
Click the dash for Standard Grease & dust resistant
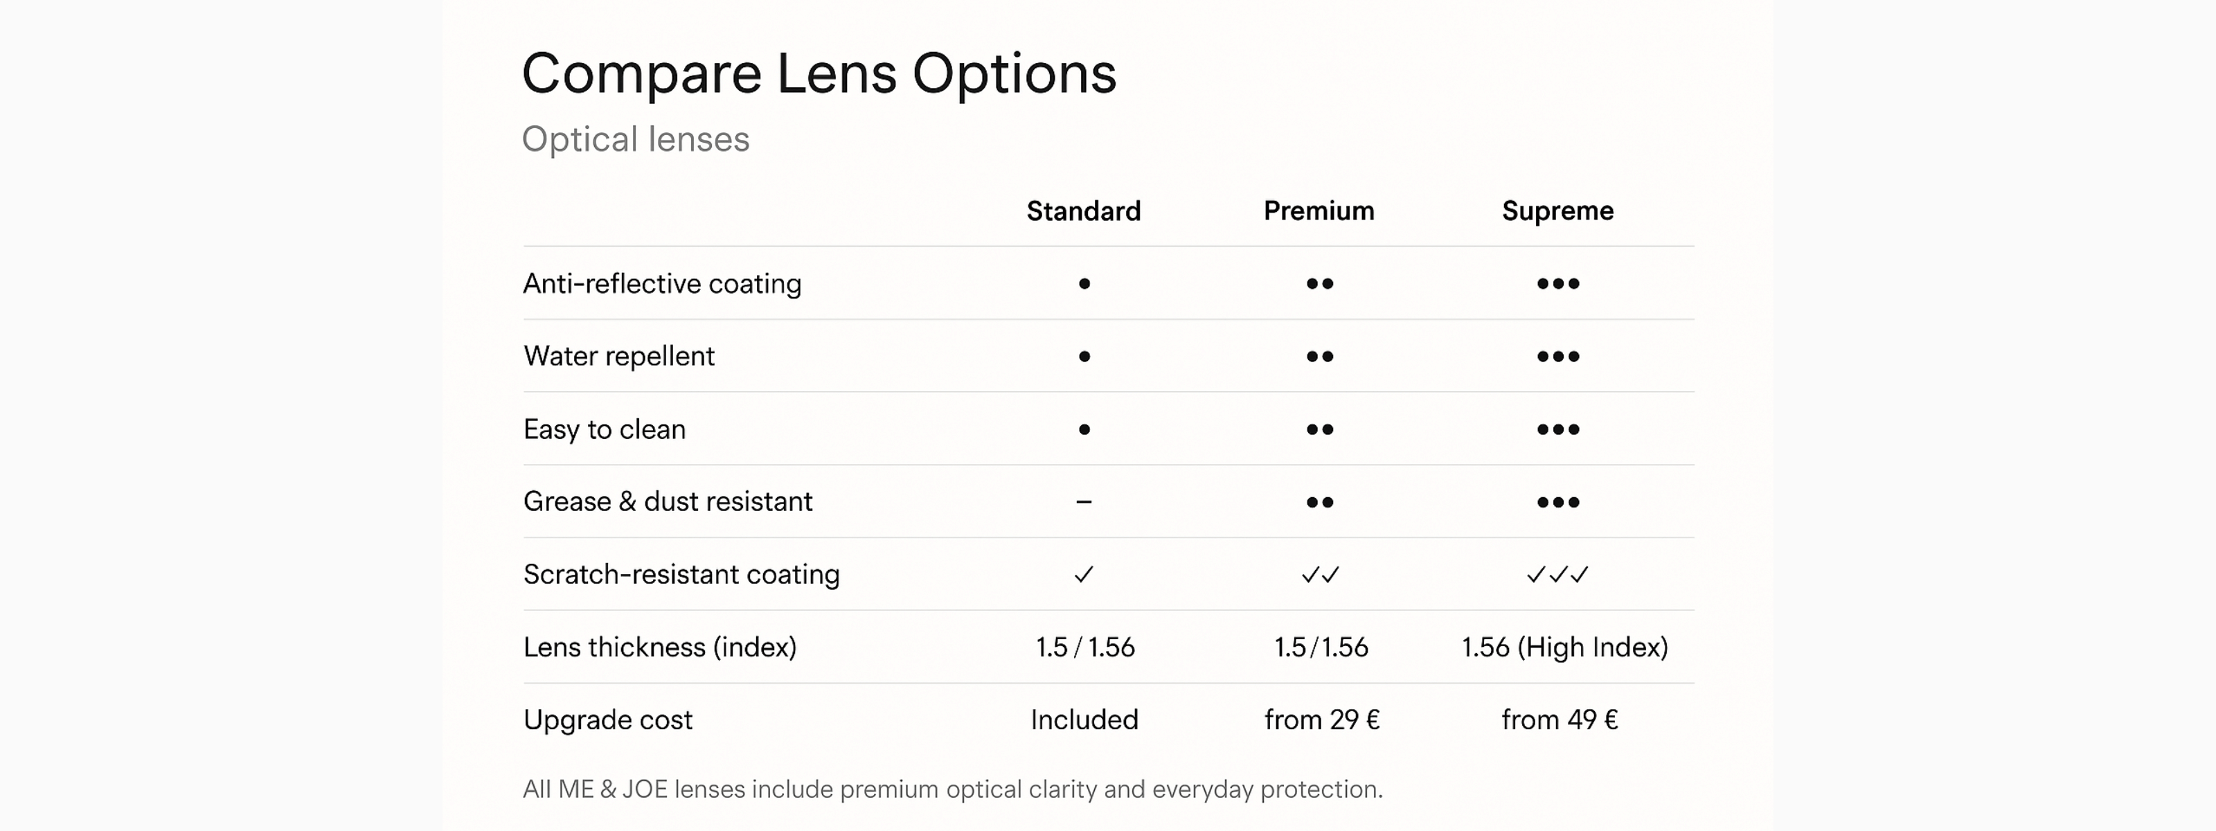coord(1084,501)
